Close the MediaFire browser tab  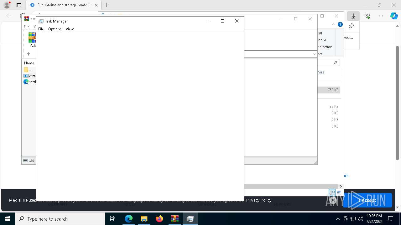96,5
